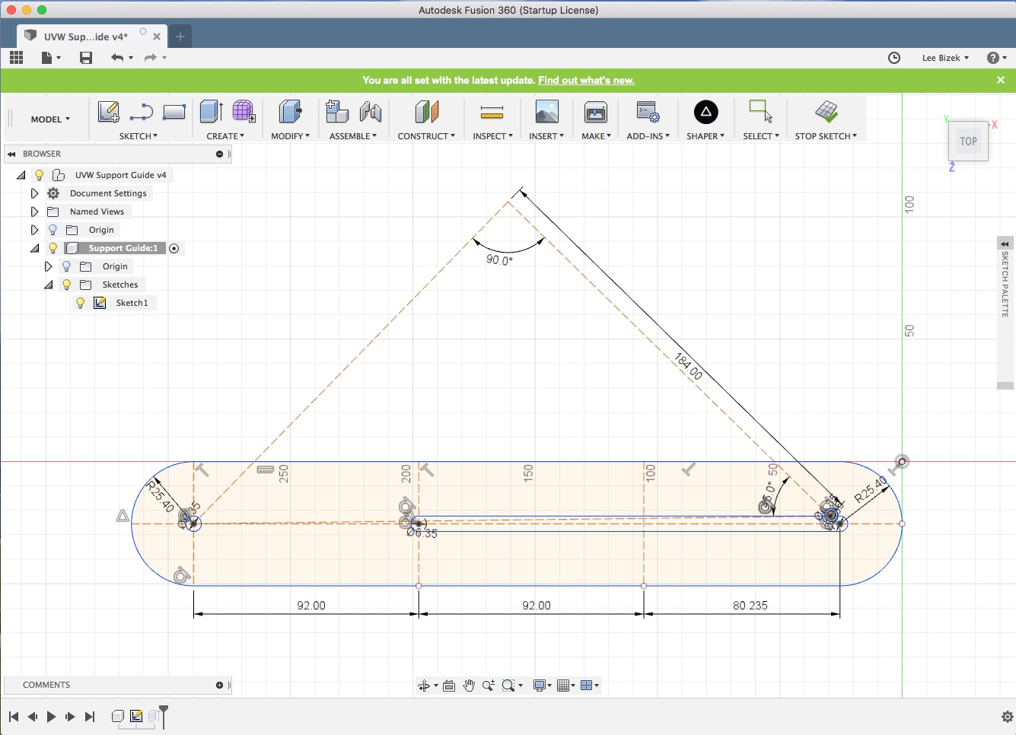Click the Save disk icon

[x=86, y=58]
